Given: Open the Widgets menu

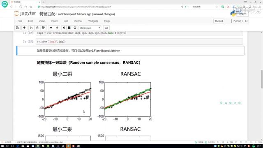Looking at the screenshot, I should pos(93,21).
